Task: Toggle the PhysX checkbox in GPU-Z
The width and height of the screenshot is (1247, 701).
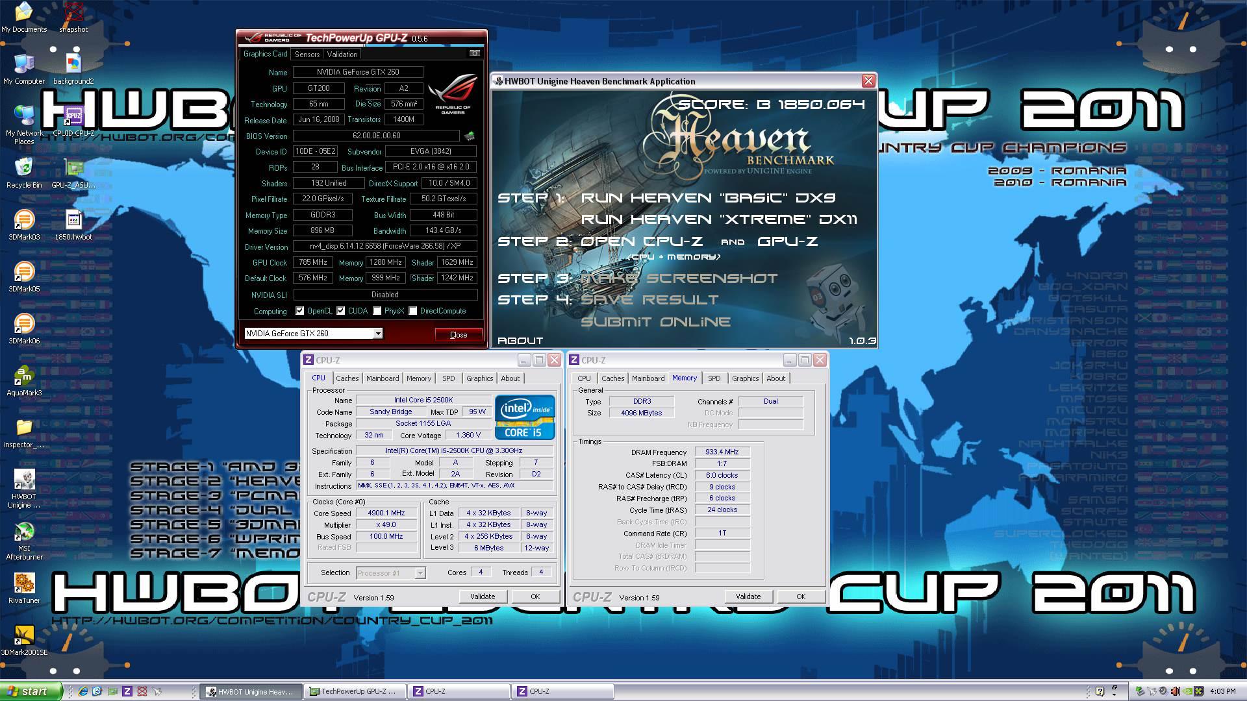Action: tap(377, 311)
